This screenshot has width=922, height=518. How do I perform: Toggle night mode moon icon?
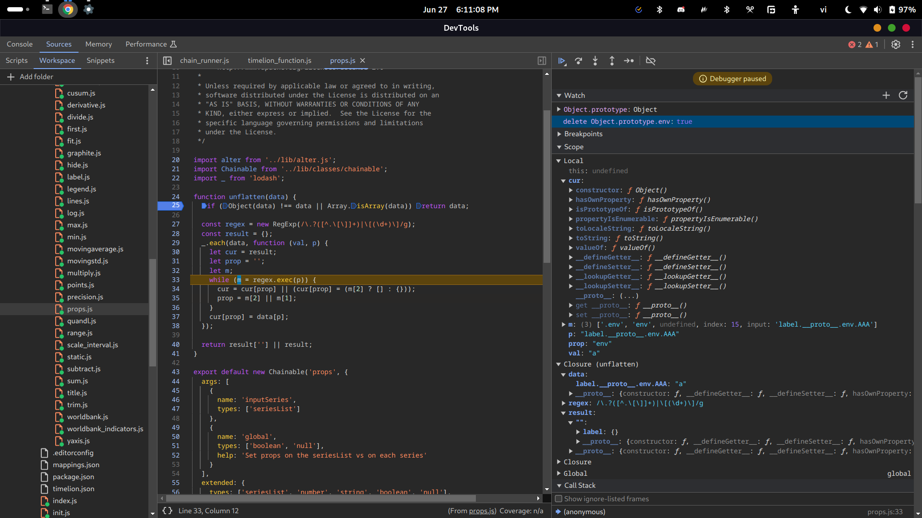pos(848,10)
